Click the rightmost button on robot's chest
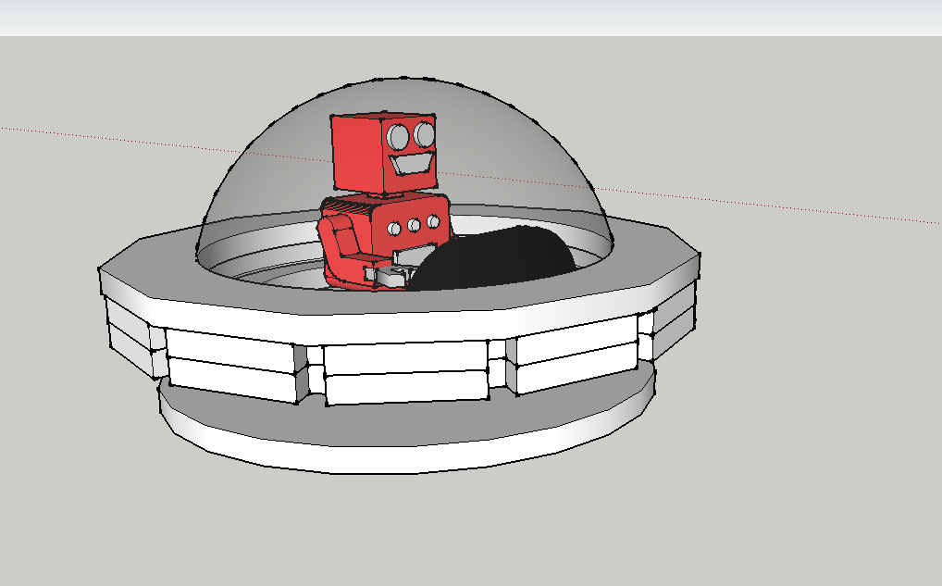 pyautogui.click(x=431, y=221)
